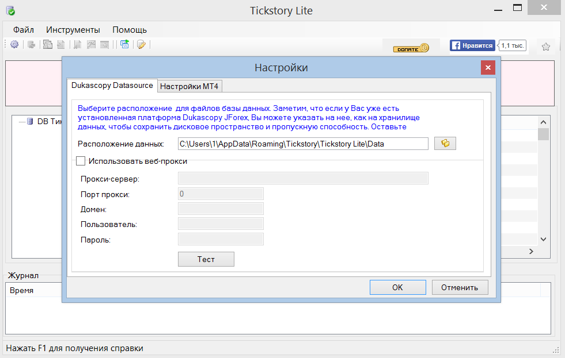Click the Время column header in journal
565x358 pixels.
(22, 290)
